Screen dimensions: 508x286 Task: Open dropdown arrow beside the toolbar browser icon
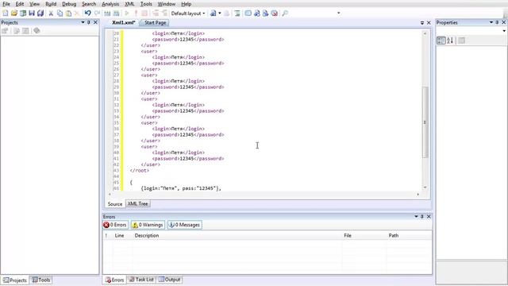pos(220,14)
